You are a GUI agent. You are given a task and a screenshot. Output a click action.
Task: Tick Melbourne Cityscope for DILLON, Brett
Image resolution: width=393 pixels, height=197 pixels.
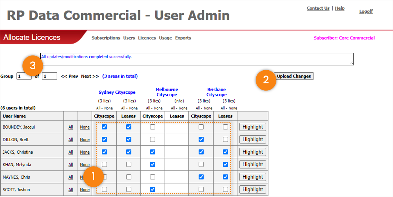[153, 139]
